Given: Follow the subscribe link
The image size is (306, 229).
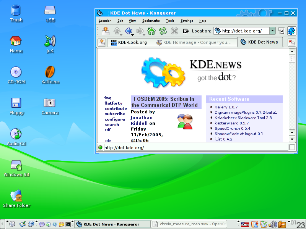Looking at the screenshot, I should click(x=115, y=114).
